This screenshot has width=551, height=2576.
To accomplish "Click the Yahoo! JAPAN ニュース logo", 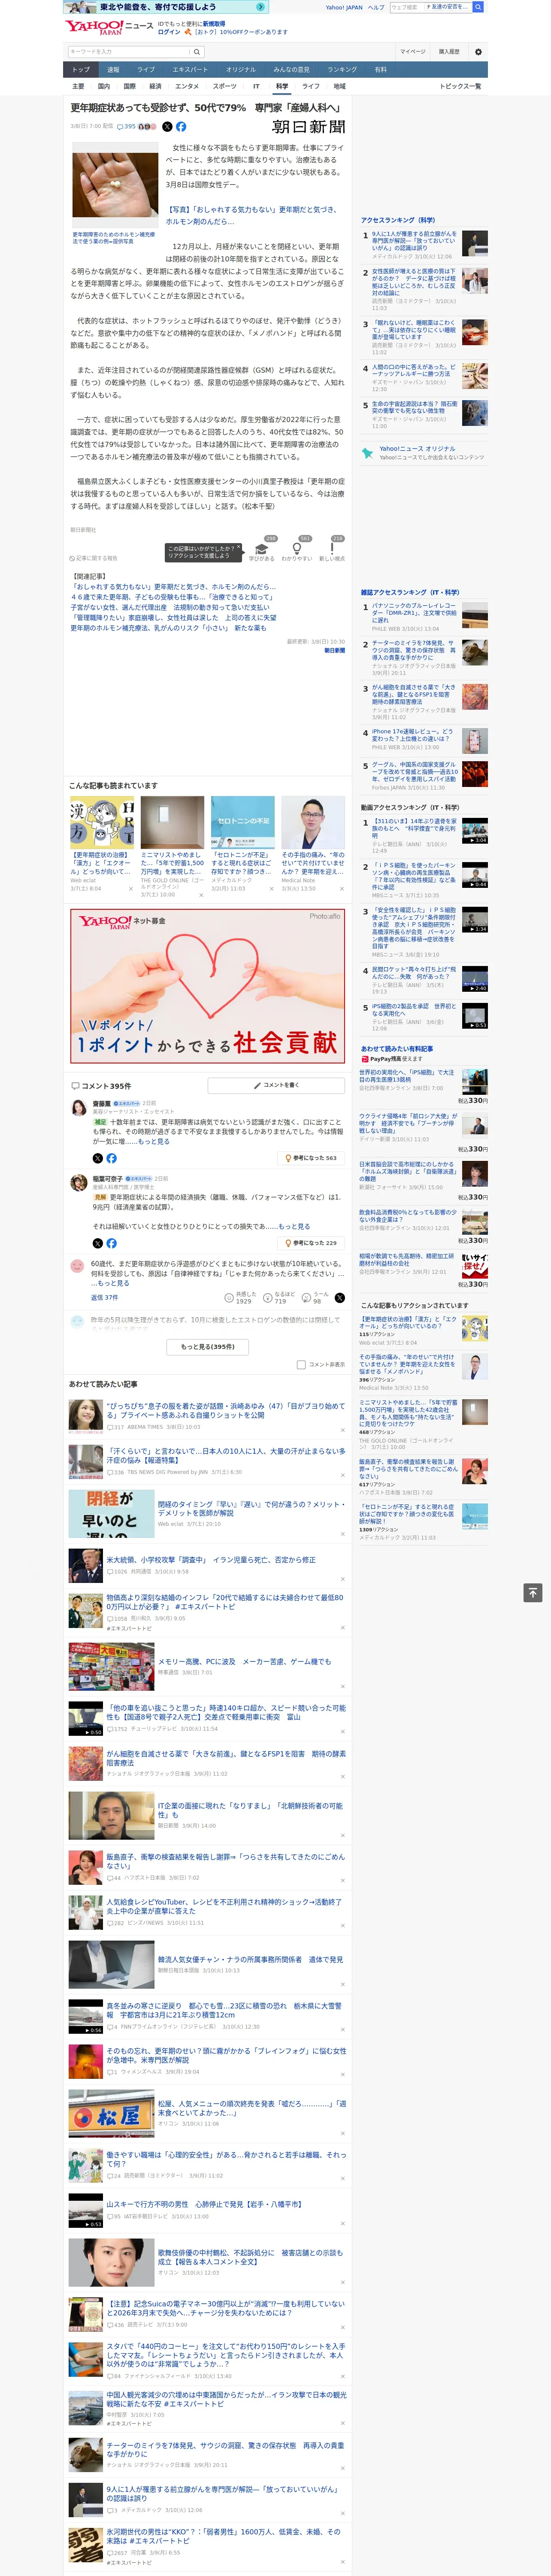I will (x=109, y=27).
